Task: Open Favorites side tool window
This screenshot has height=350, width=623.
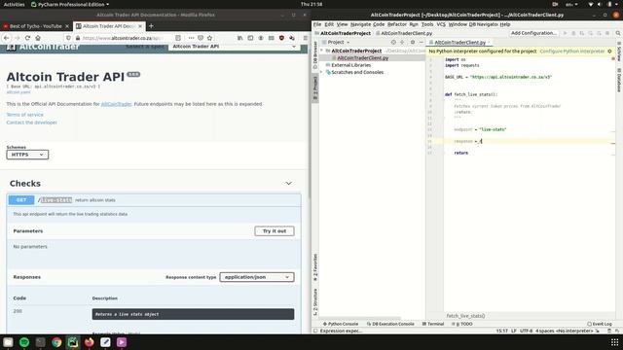Action: click(x=315, y=268)
